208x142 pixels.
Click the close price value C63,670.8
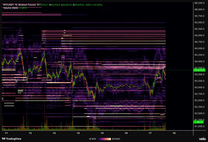tap(78, 5)
